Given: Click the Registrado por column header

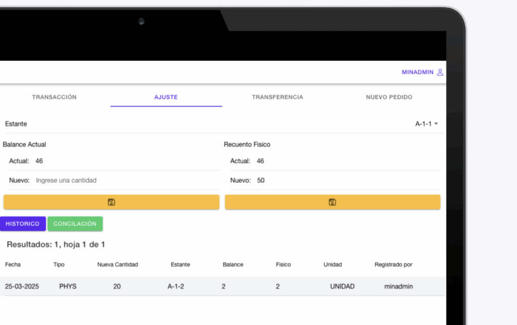Looking at the screenshot, I should (x=393, y=264).
